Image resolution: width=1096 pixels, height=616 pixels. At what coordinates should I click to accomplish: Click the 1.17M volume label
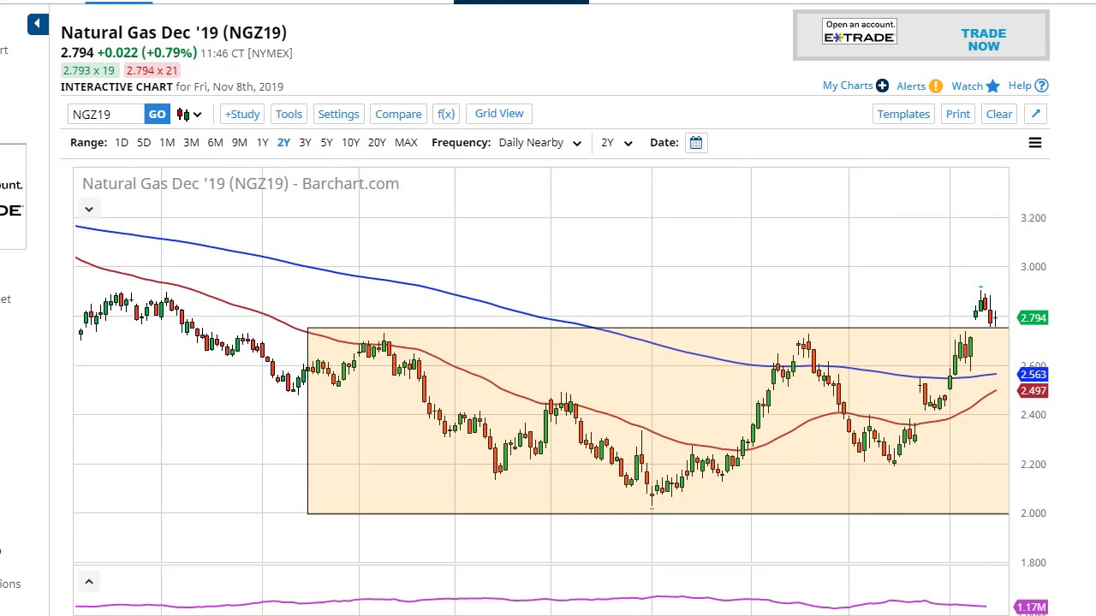(1031, 607)
